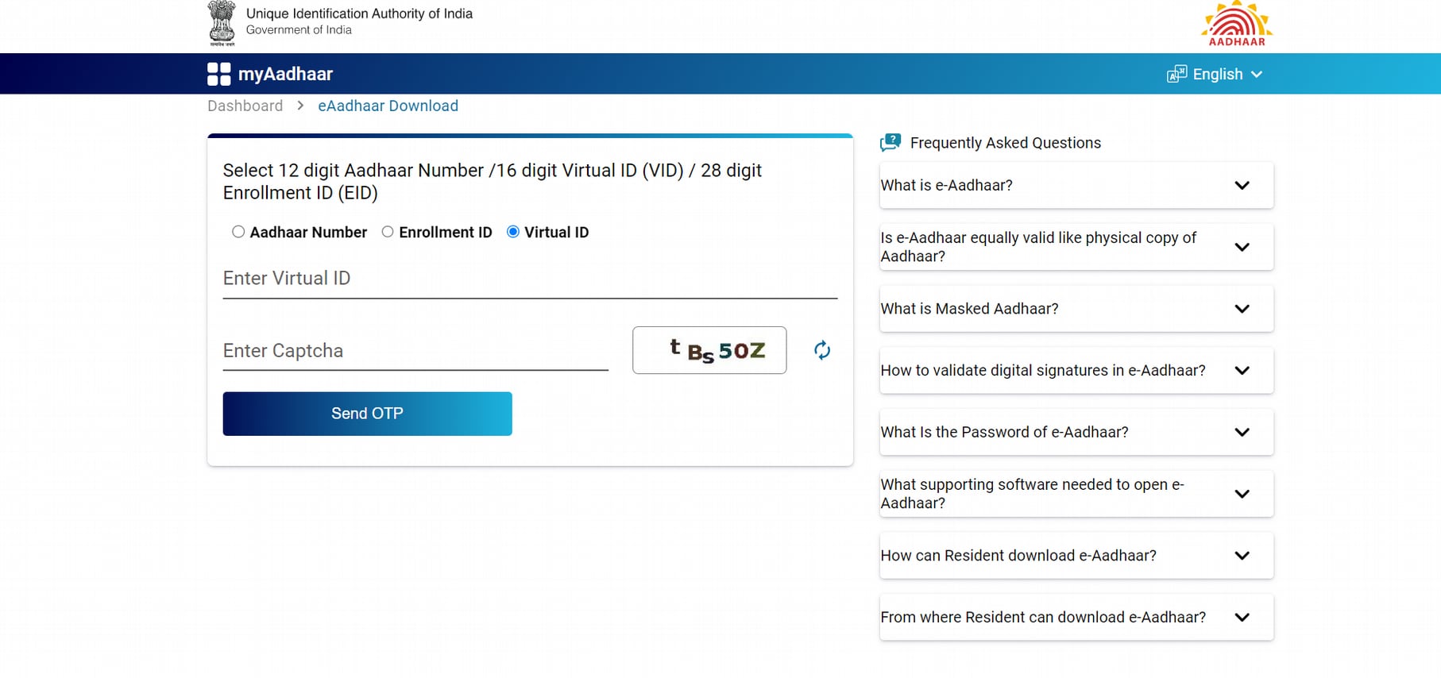Expand the 'What is Masked Aadhaar?' question
The height and width of the screenshot is (678, 1441).
pos(1076,309)
